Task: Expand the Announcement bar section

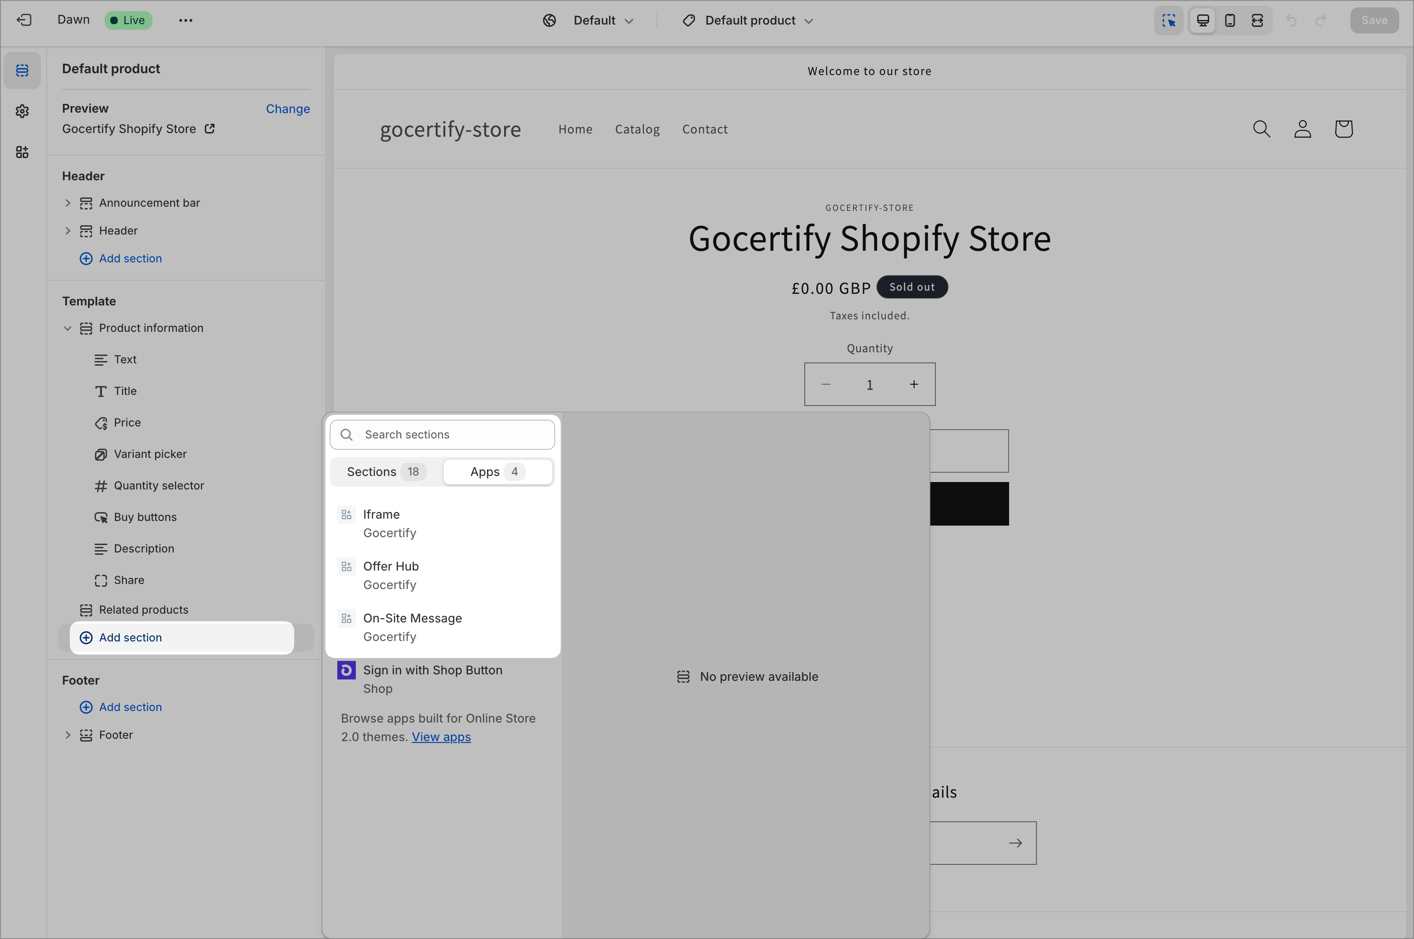Action: click(68, 203)
